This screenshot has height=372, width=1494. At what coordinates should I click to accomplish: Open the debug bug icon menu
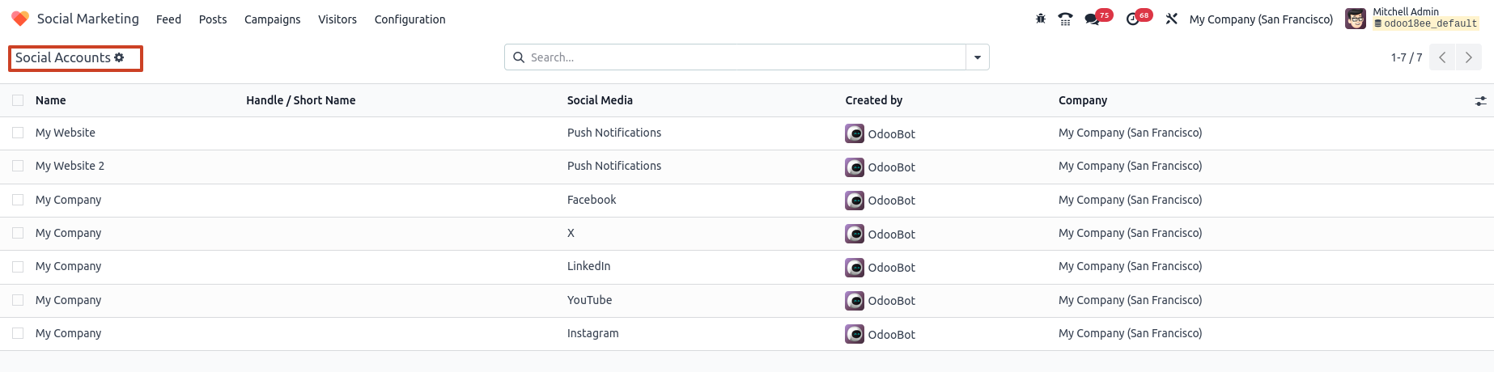pyautogui.click(x=1041, y=19)
